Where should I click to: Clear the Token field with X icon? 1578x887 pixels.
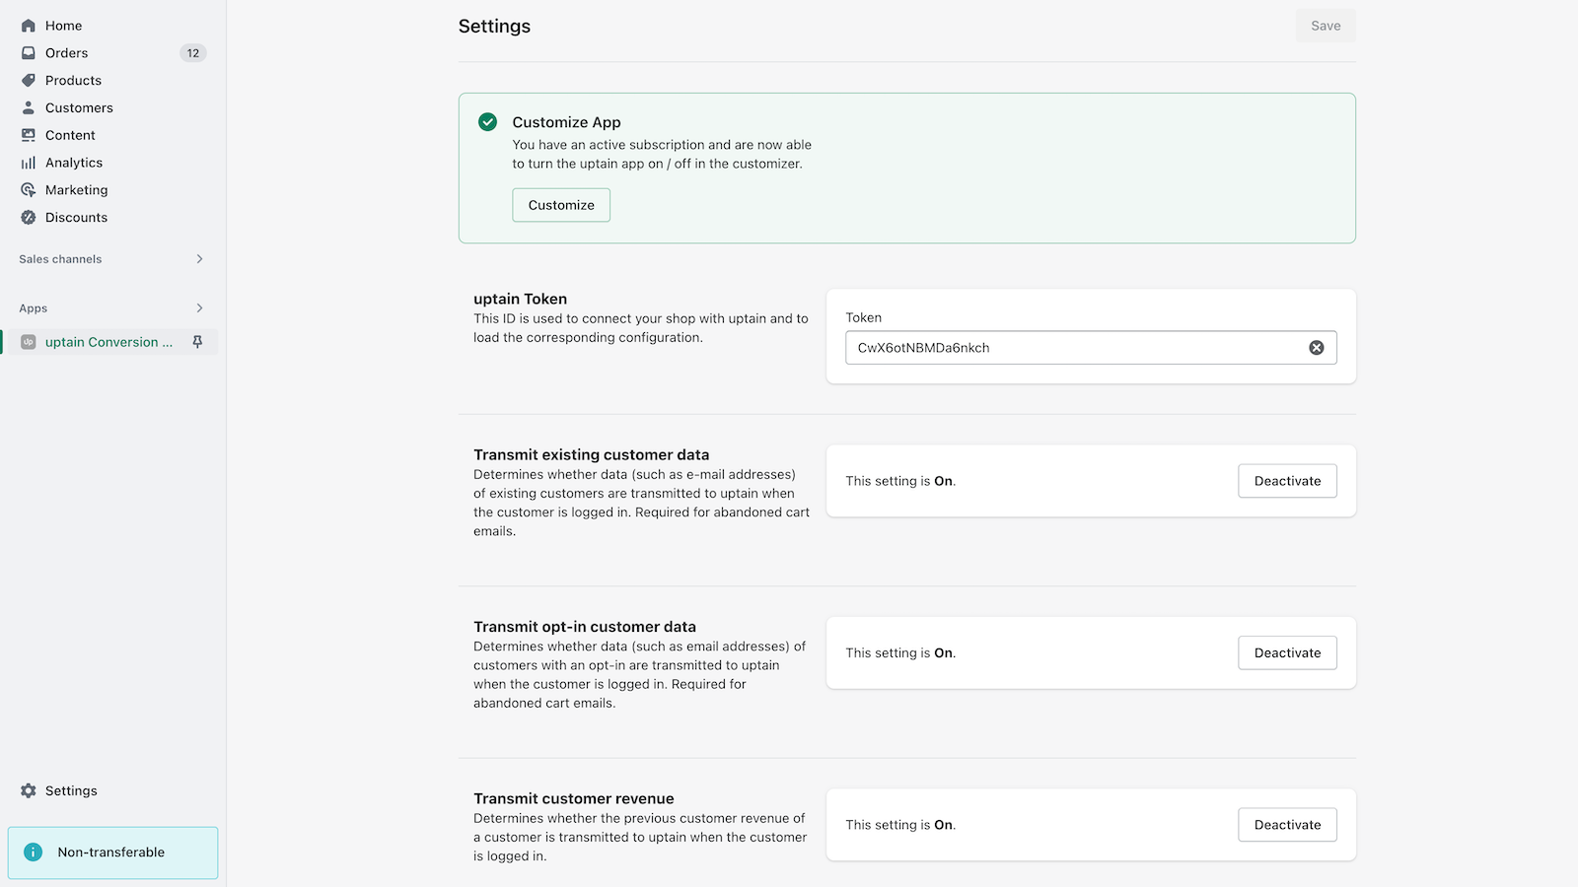1316,348
